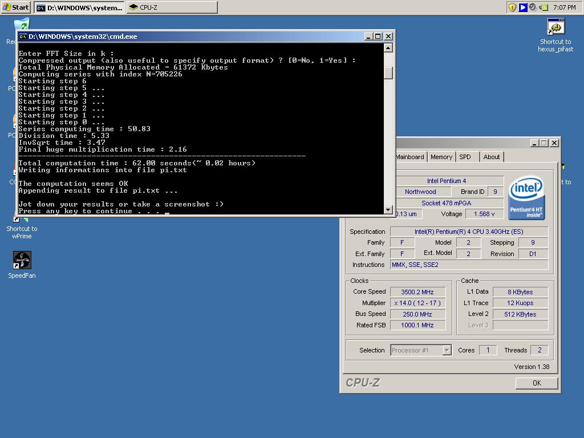Click the Bus Speed value 250.0 MHz

pyautogui.click(x=417, y=314)
